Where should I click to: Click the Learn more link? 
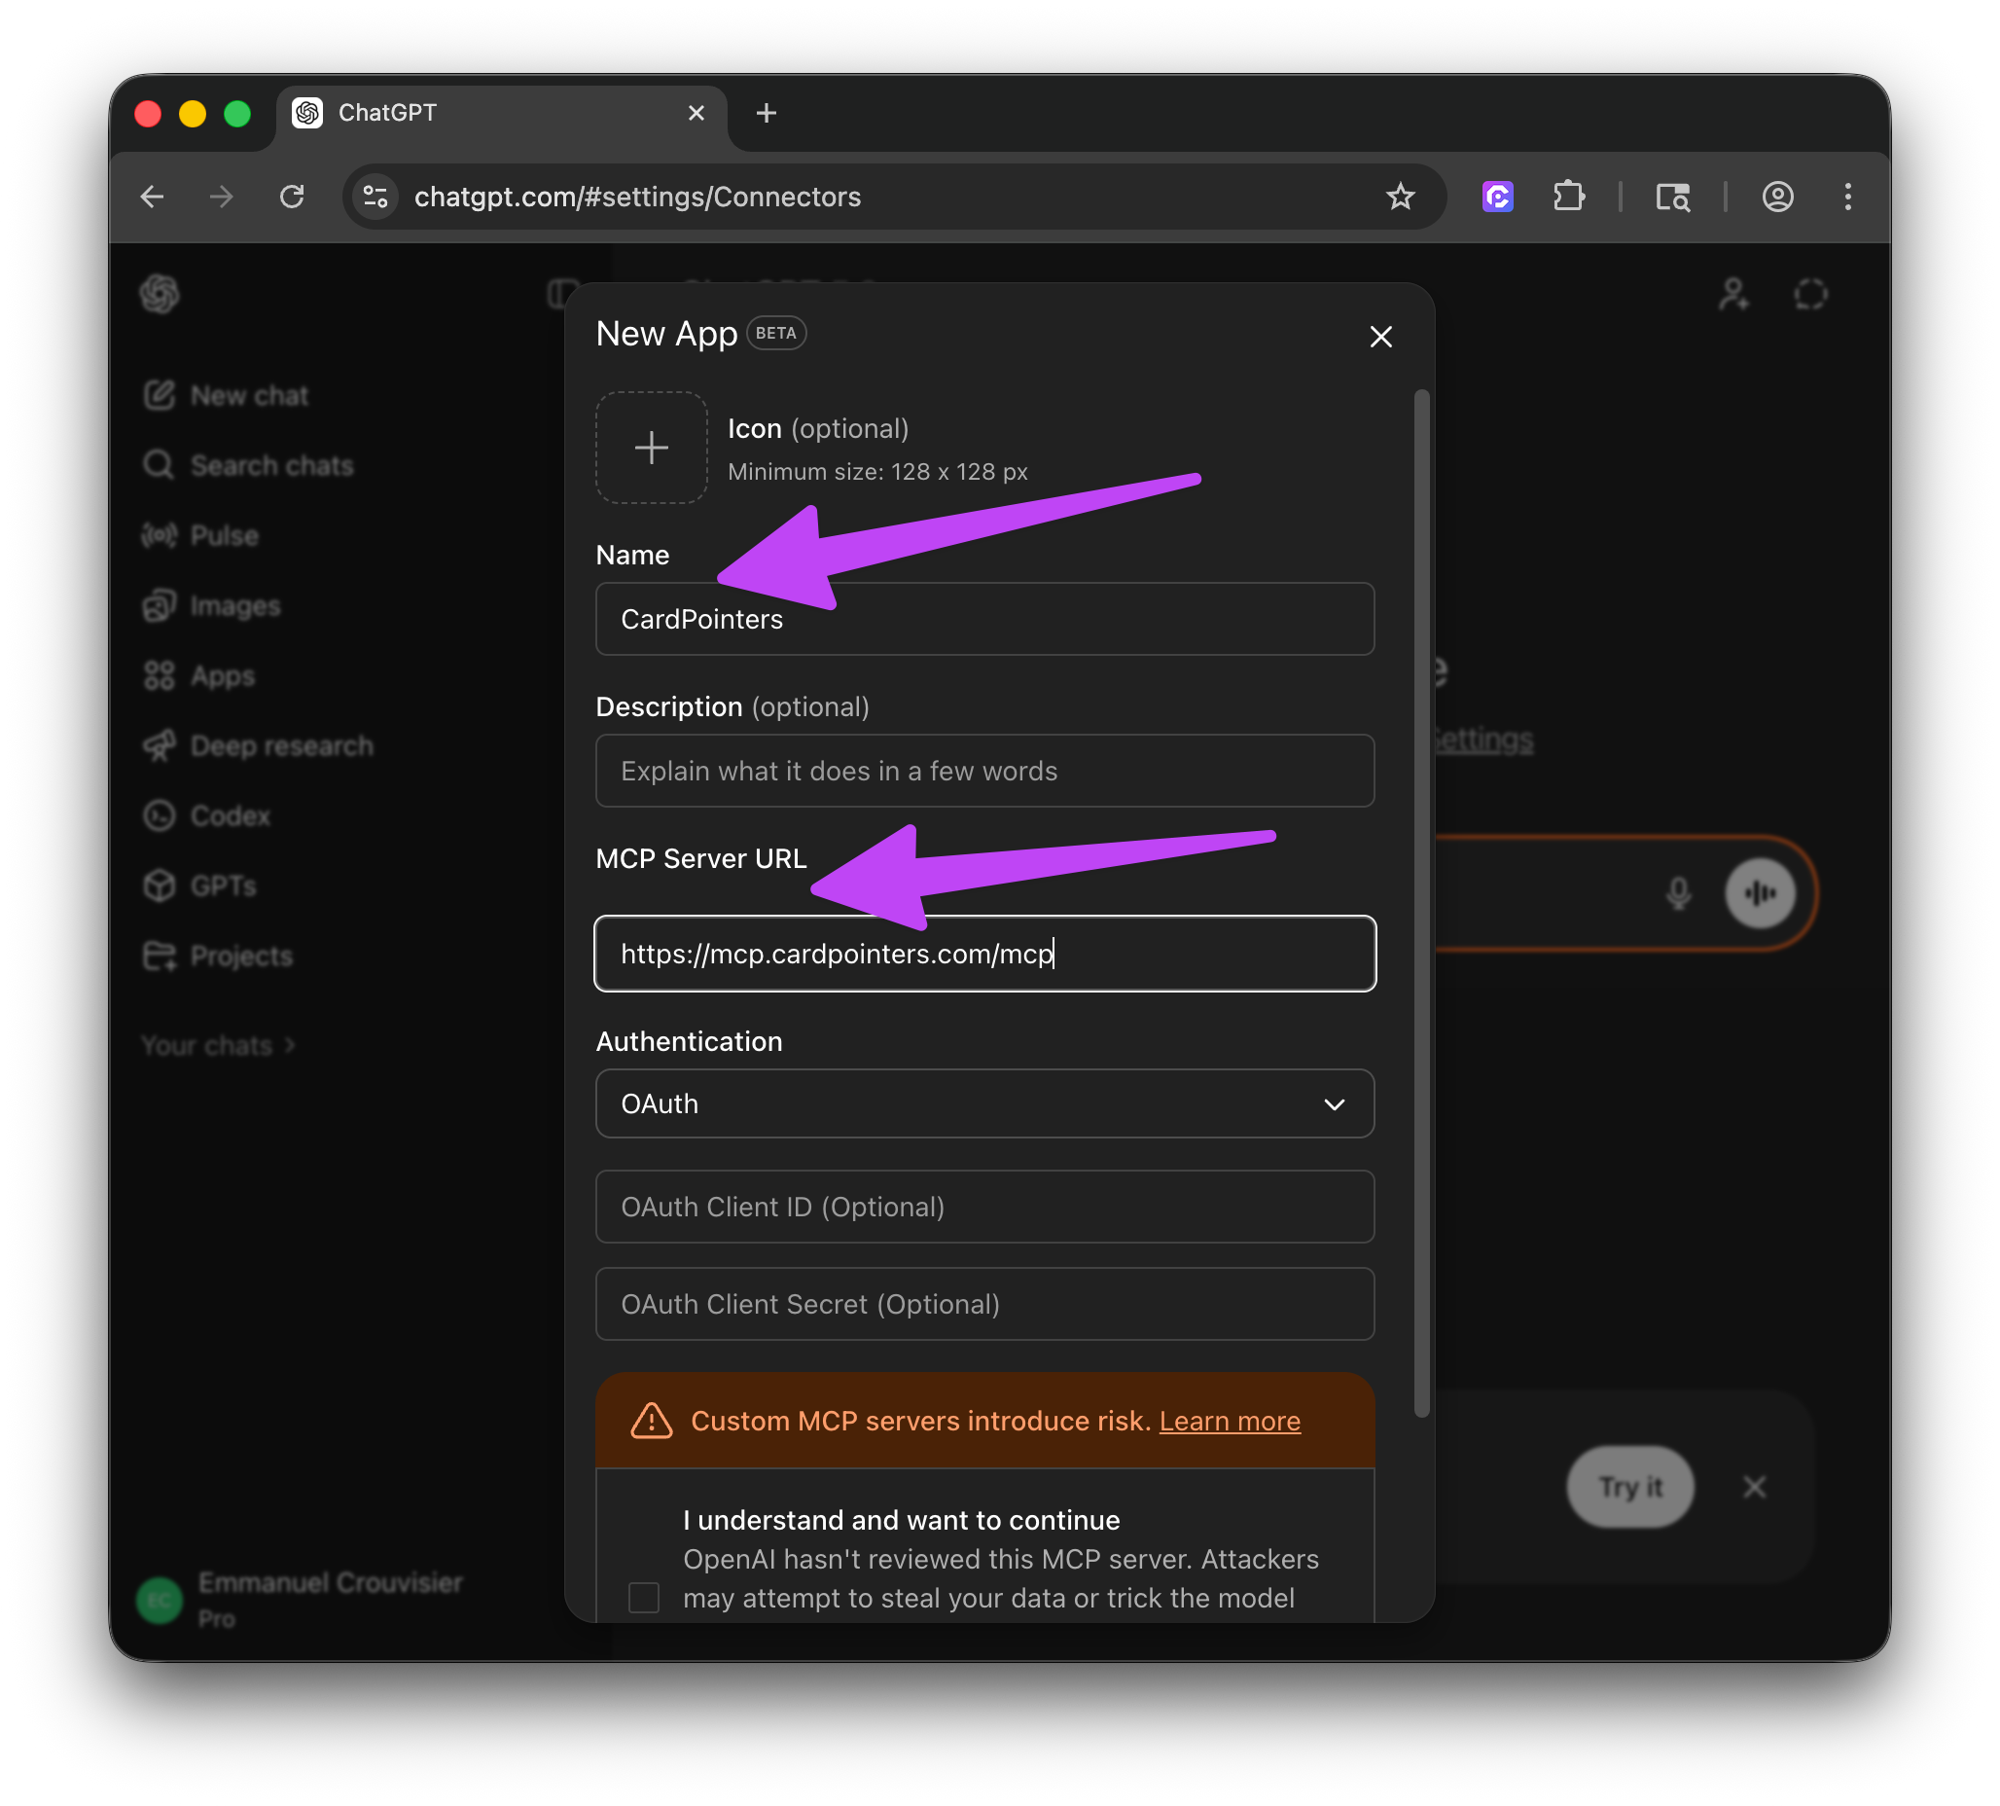coord(1230,1421)
